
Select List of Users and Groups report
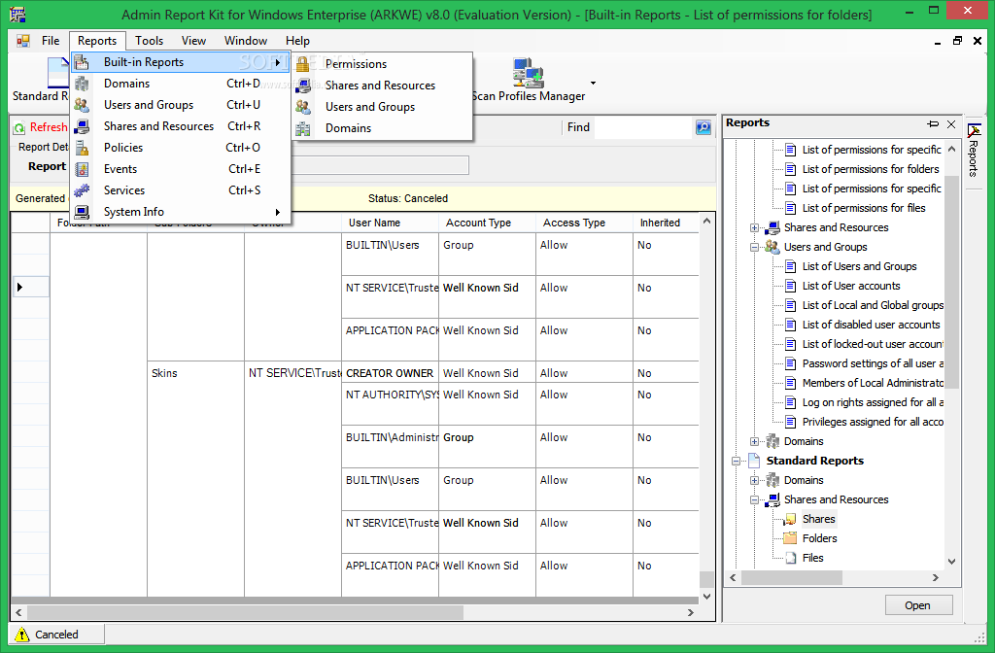[x=859, y=266]
